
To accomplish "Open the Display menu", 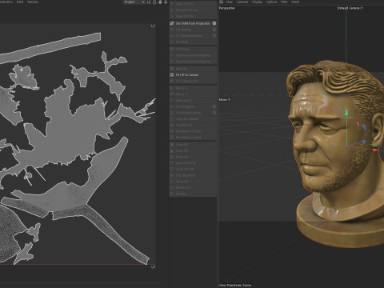I will pos(257,2).
